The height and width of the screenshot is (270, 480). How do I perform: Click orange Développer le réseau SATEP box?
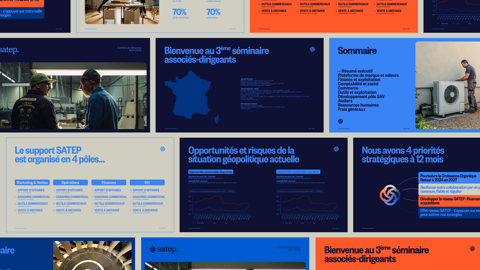(449, 201)
